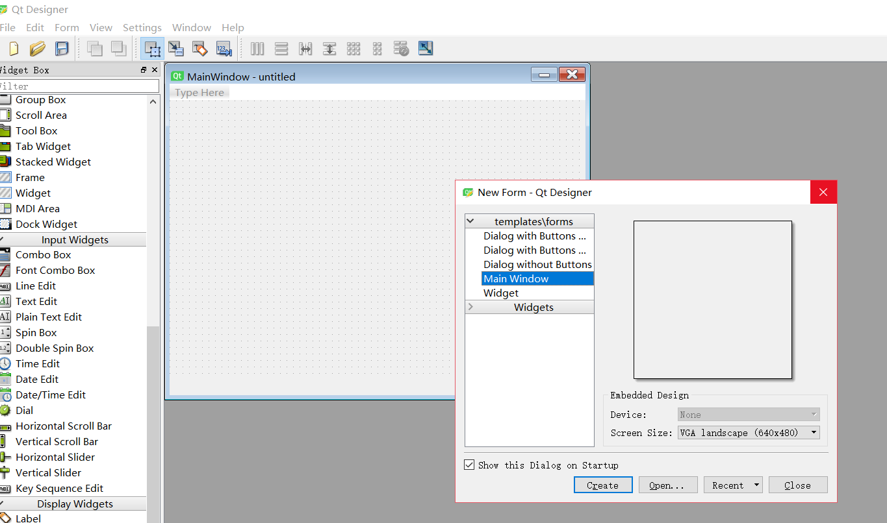Click the Device combo box
Image resolution: width=887 pixels, height=523 pixels.
[x=748, y=415]
